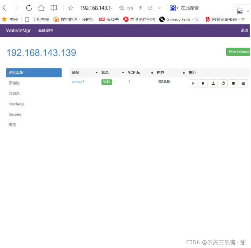251x248 pixels.
Task: Click the pause suspend button for centos7
Action: (x=203, y=83)
